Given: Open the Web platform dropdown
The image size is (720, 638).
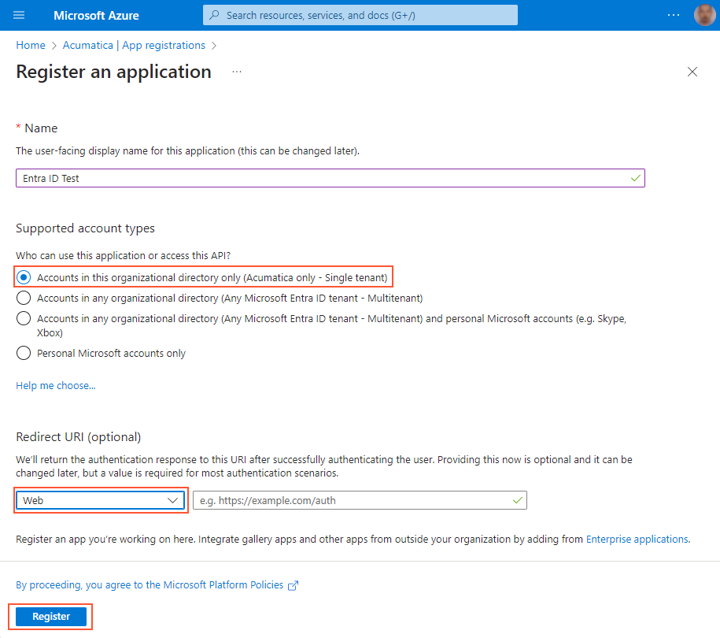Looking at the screenshot, I should coord(101,500).
